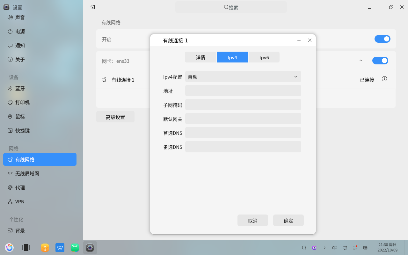Click the settings gear in the taskbar

90,248
